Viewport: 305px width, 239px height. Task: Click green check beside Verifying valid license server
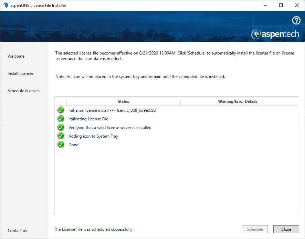pyautogui.click(x=61, y=127)
